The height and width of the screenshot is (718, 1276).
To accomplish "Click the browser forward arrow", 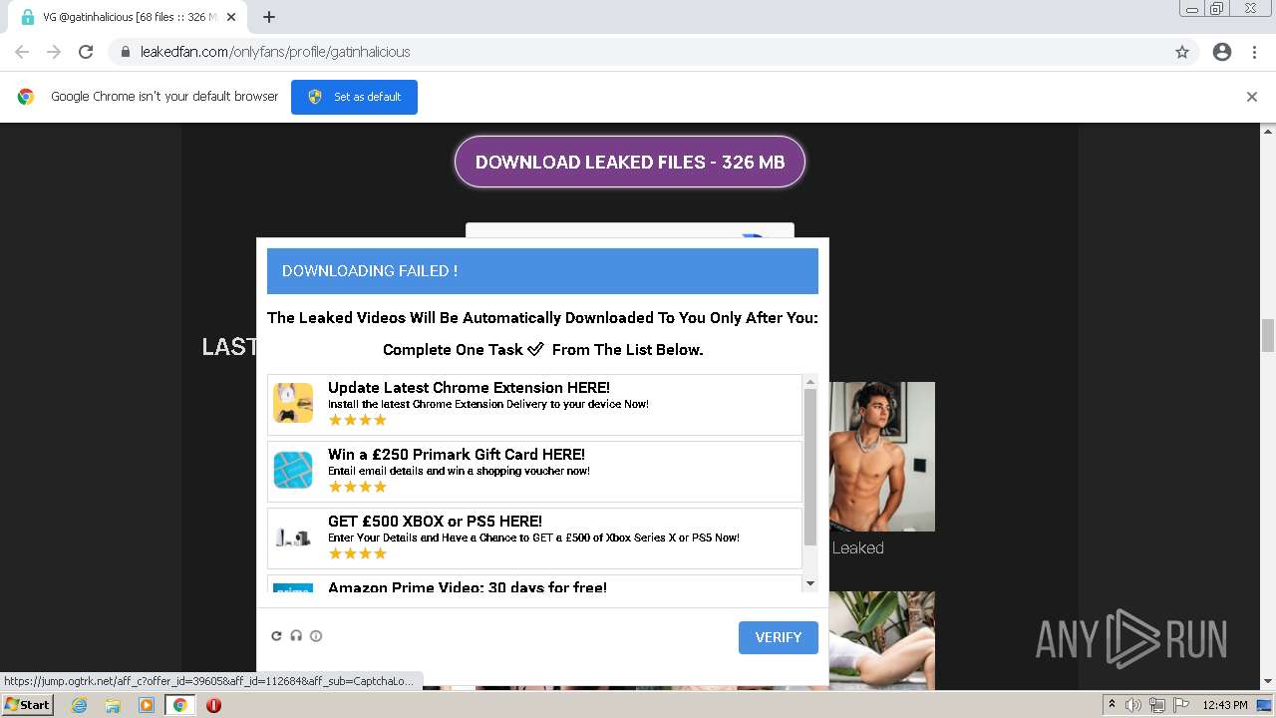I will pyautogui.click(x=54, y=52).
